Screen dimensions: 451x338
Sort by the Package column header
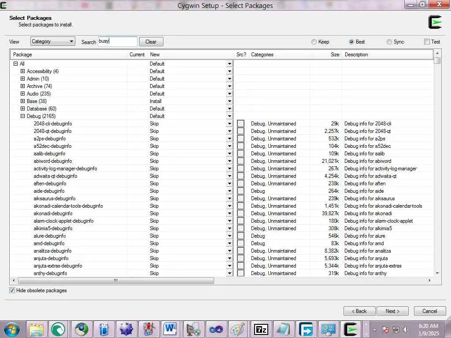[x=69, y=54]
